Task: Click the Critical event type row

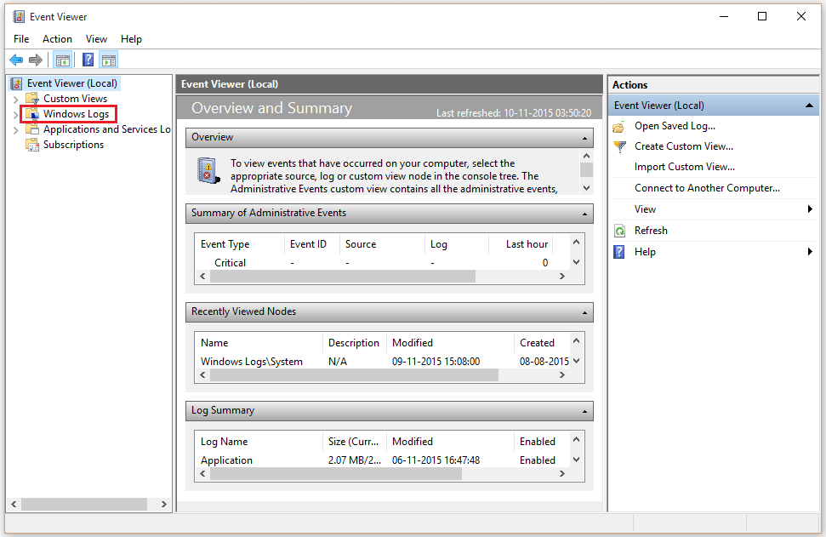Action: coord(382,262)
